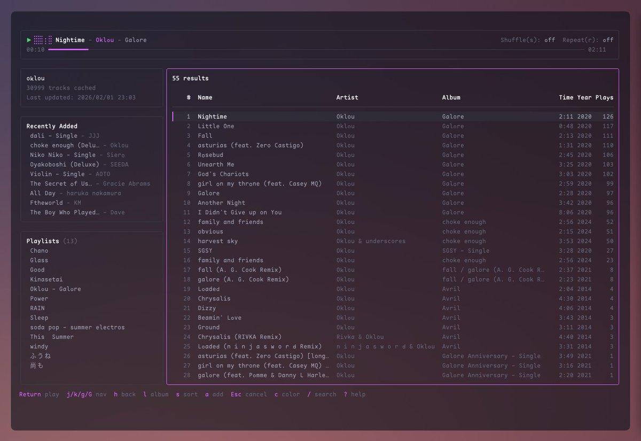Open Niko Niko - Single by Siero
Viewport: 641px width, 441px height.
click(77, 155)
